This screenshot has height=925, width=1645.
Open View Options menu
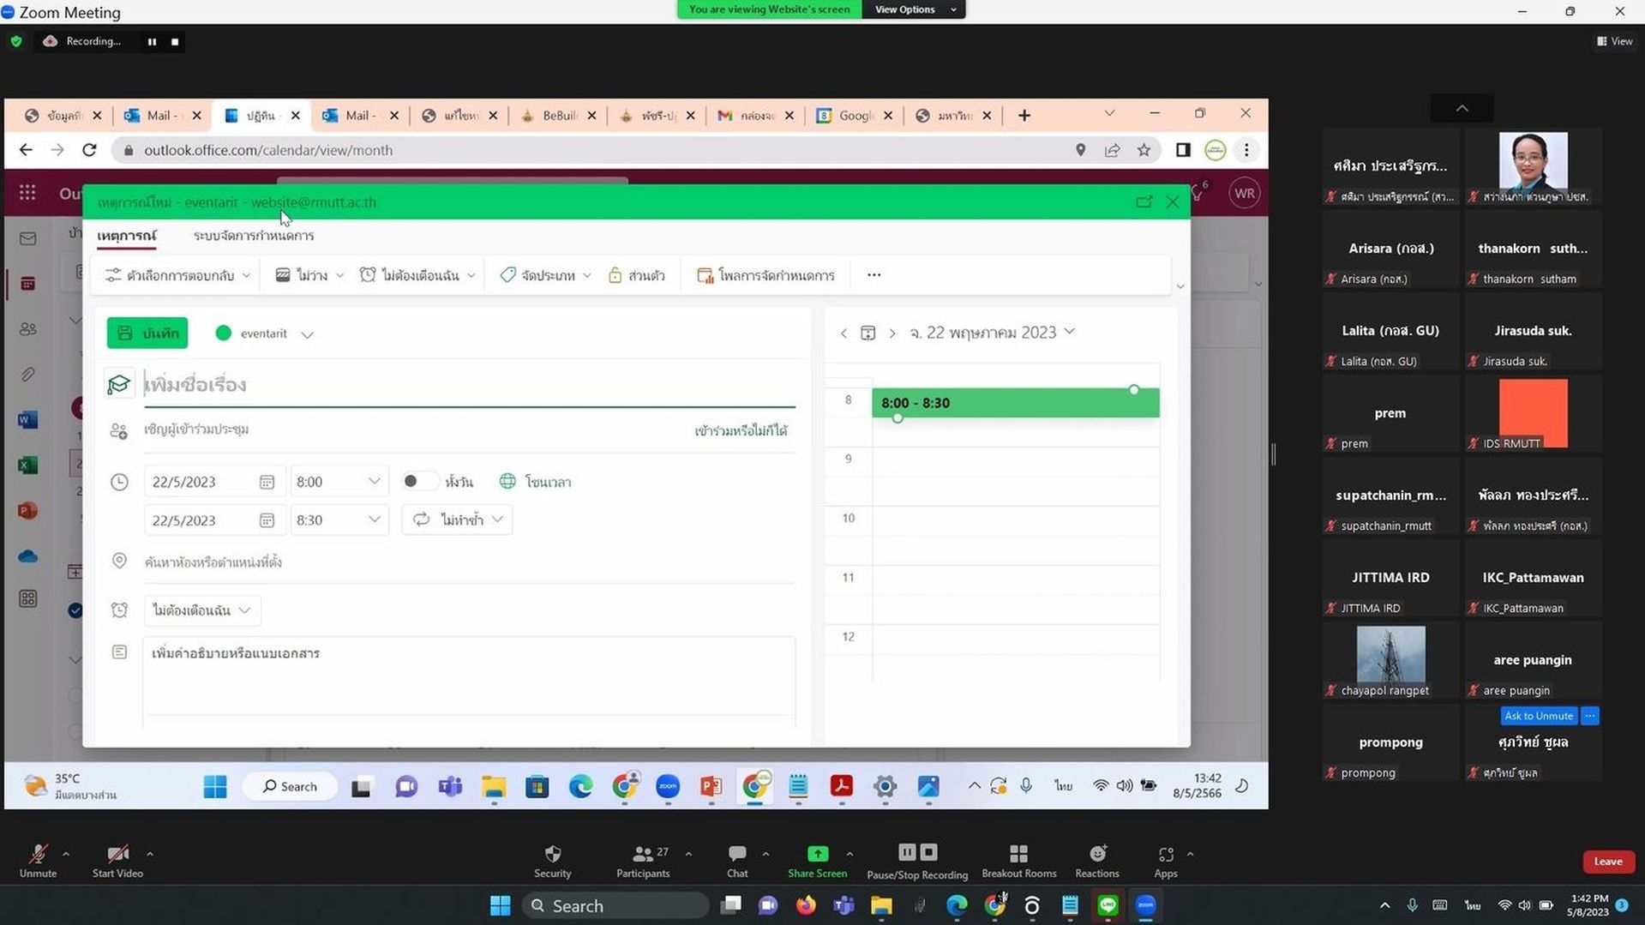coord(914,9)
